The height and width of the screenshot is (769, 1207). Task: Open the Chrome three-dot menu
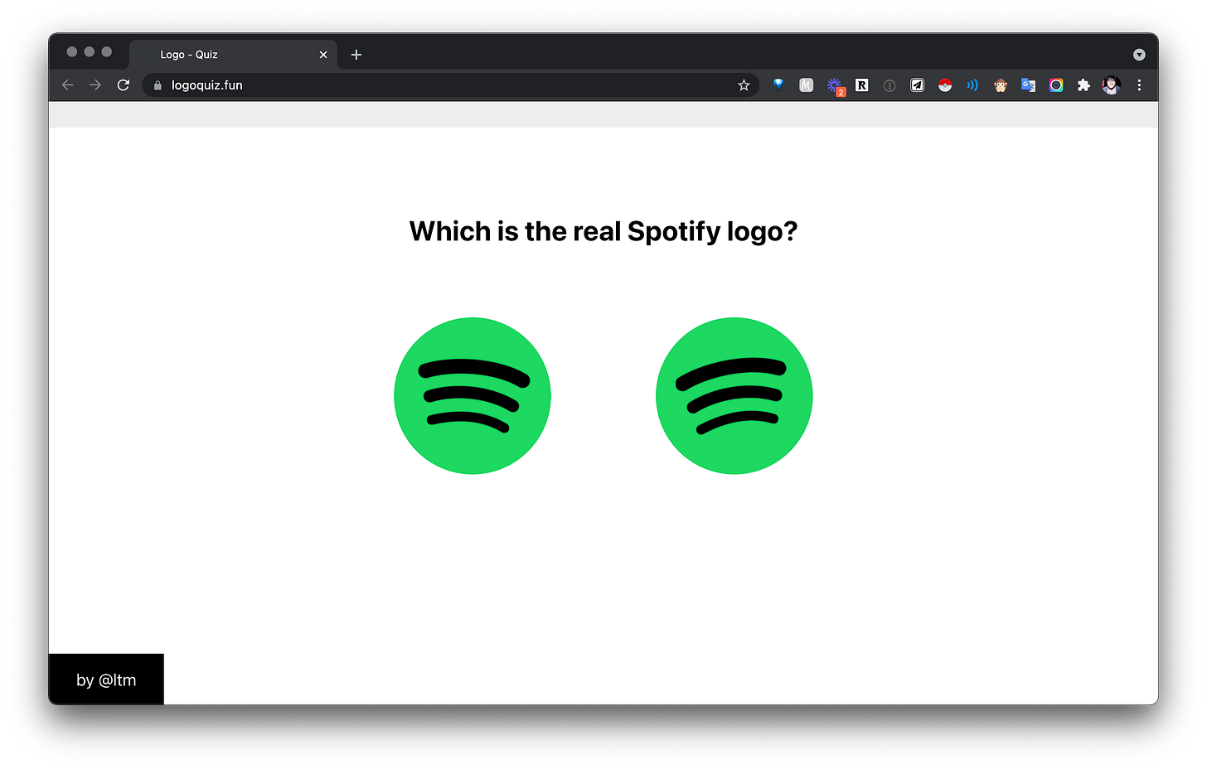pos(1139,85)
